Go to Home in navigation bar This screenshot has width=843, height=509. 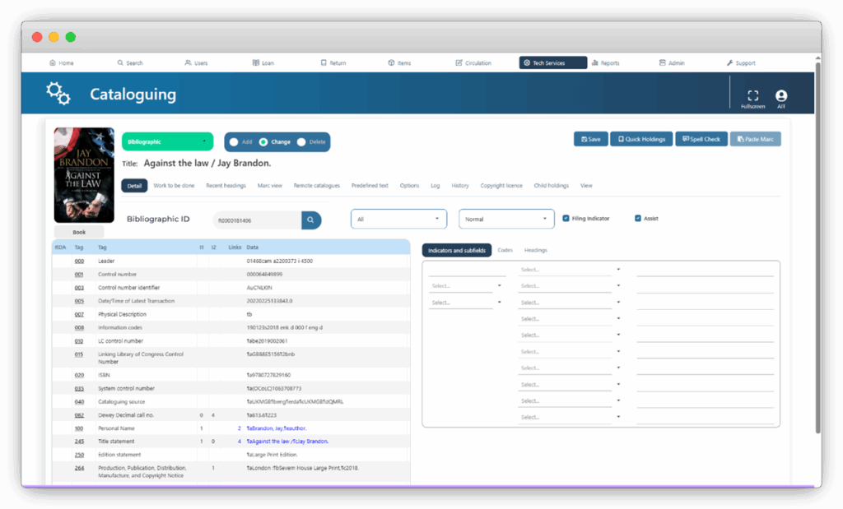point(62,62)
